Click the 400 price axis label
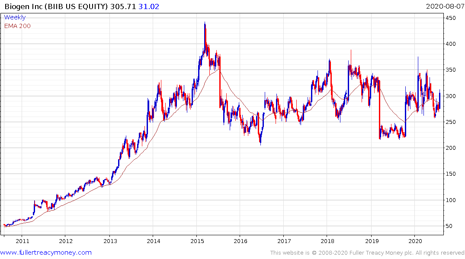This screenshot has height=259, width=465. 450,44
